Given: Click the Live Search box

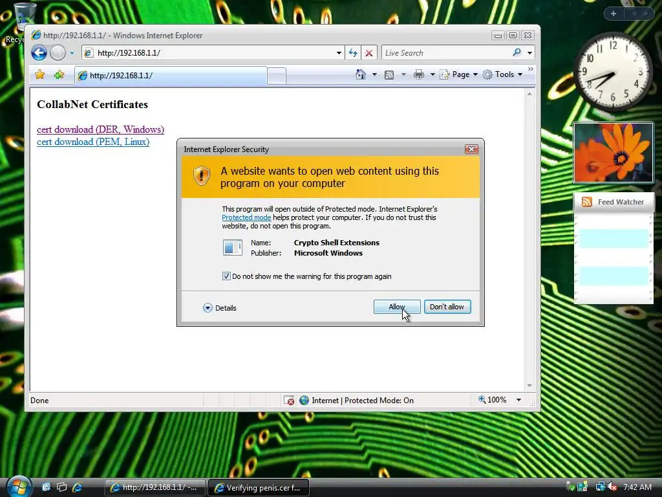Looking at the screenshot, I should [x=447, y=53].
